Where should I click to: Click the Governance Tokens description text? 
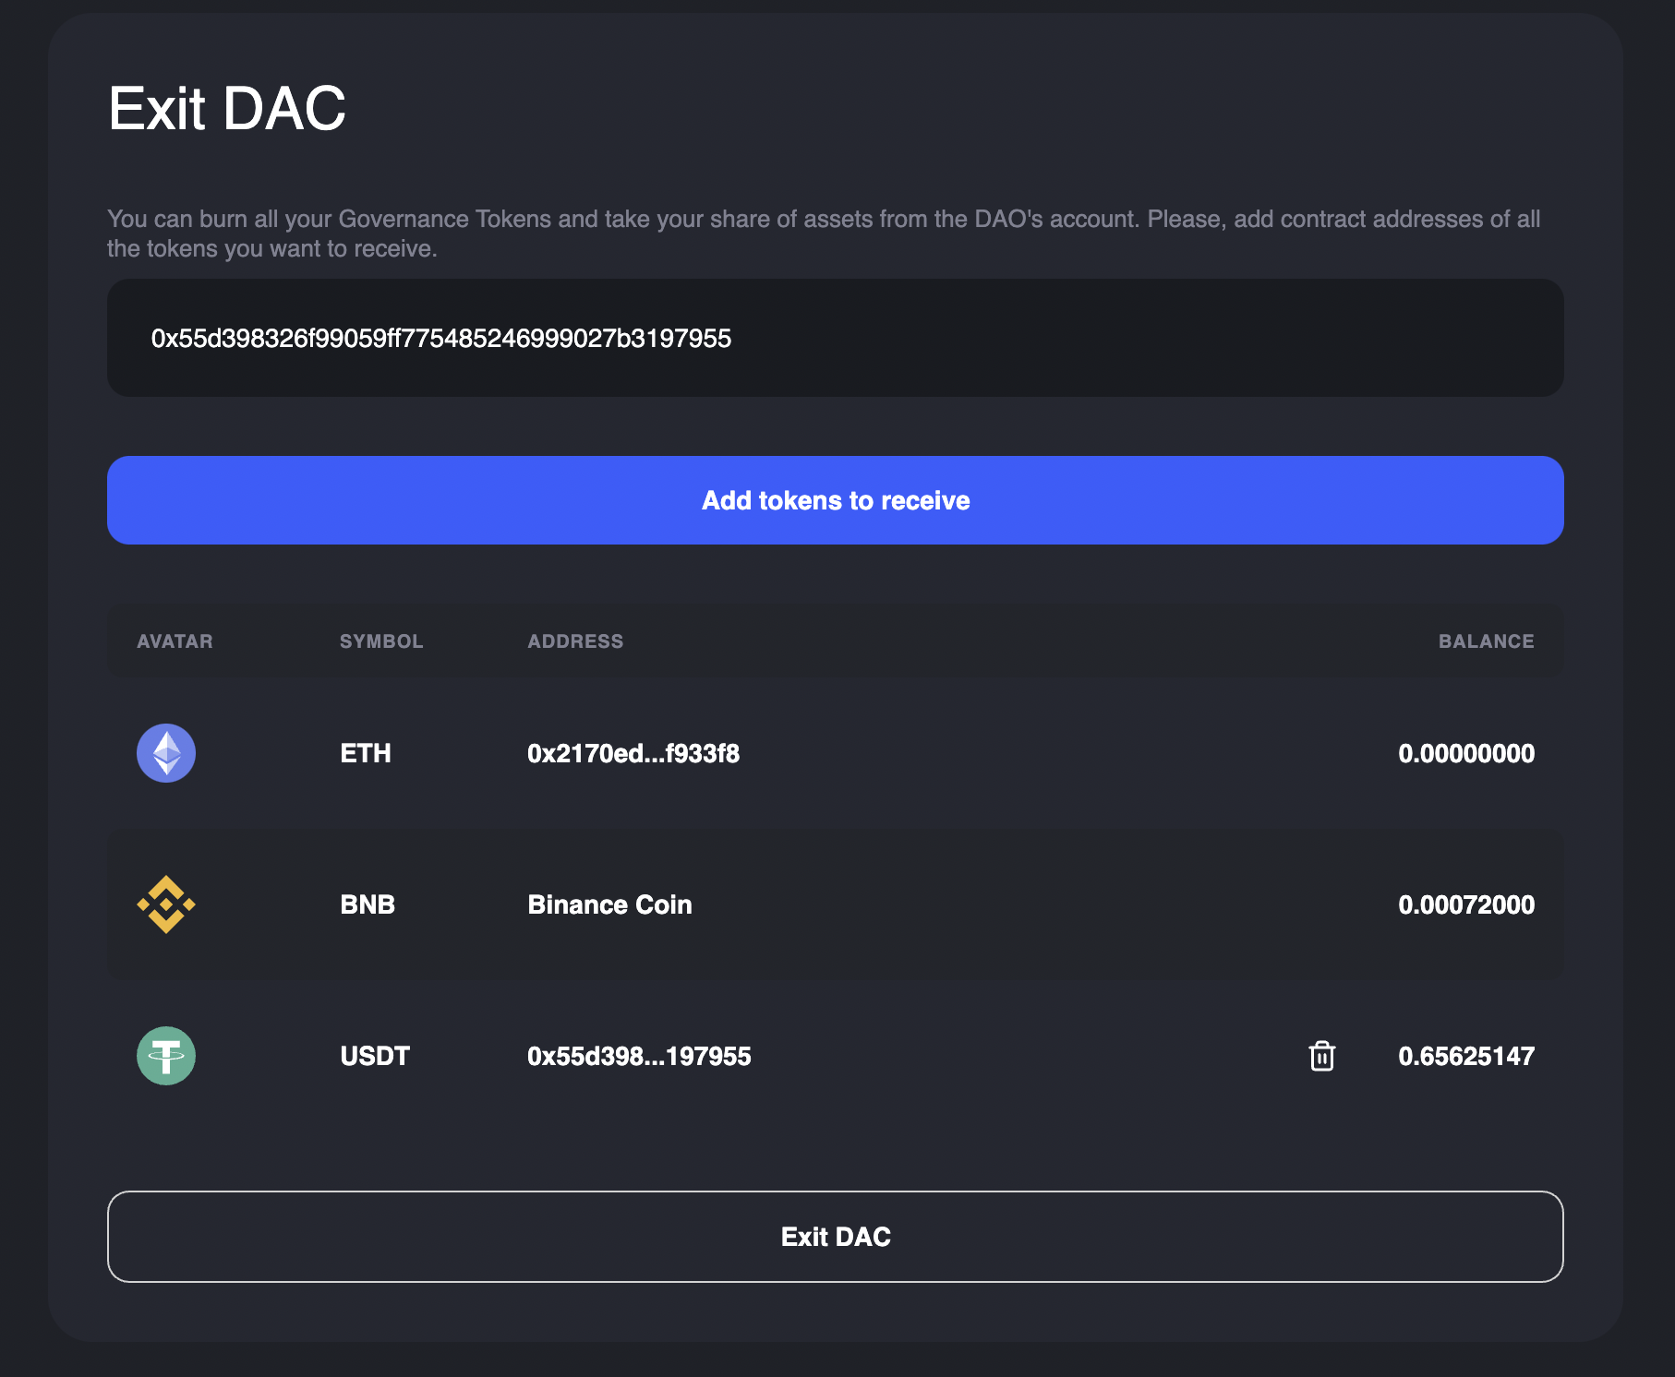824,233
